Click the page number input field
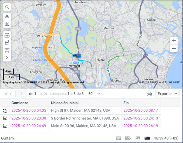The height and width of the screenshot is (143, 183). coord(21,94)
